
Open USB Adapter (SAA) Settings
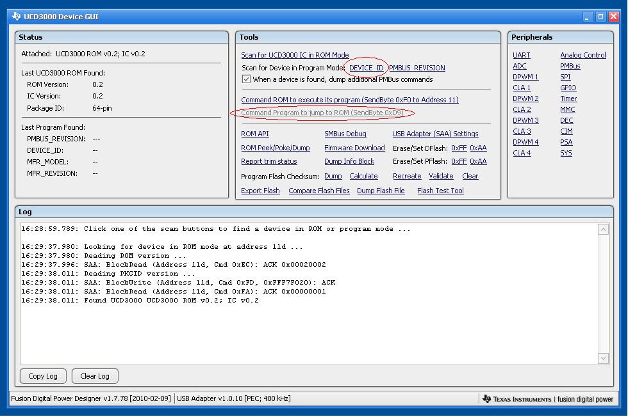[435, 134]
